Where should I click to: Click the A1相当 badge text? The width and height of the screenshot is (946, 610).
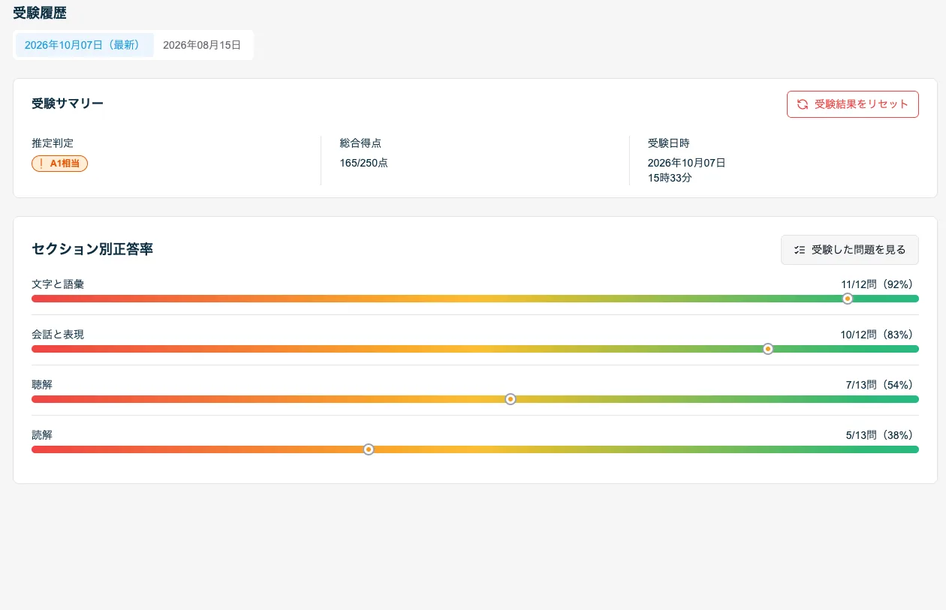[65, 164]
